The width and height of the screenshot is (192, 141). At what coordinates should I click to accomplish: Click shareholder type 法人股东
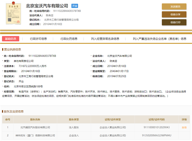[x=74, y=128]
